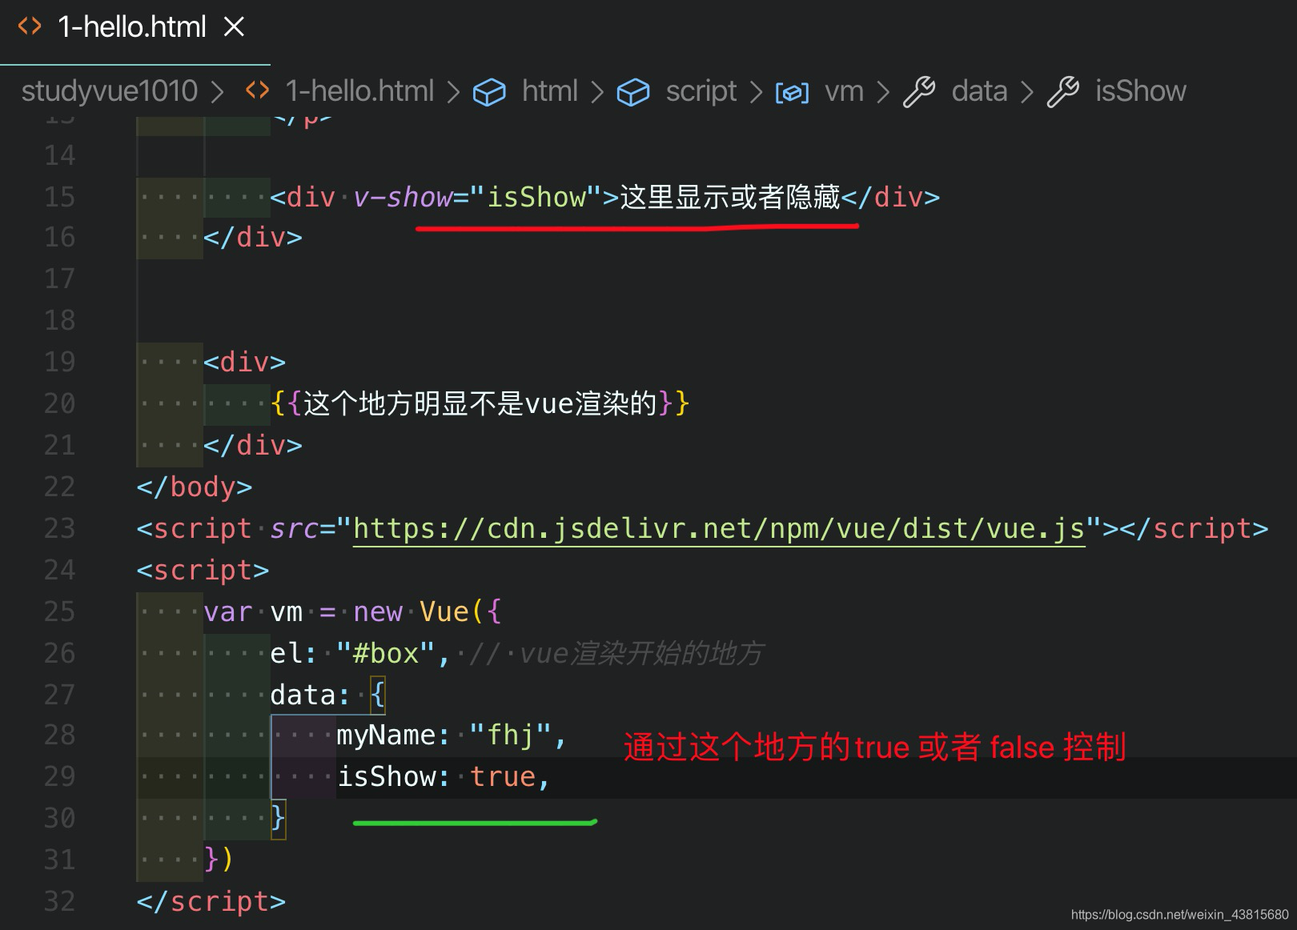Select the vm breadcrumb item
Screen dimensions: 1297x930
click(845, 92)
